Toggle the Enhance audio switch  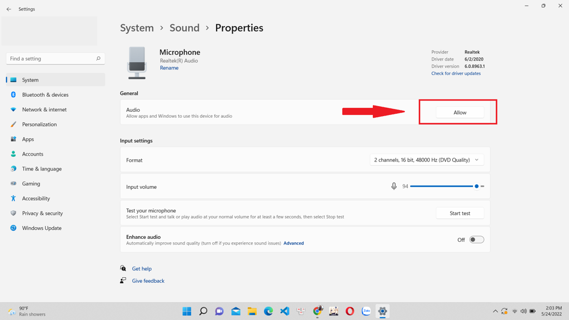coord(476,240)
